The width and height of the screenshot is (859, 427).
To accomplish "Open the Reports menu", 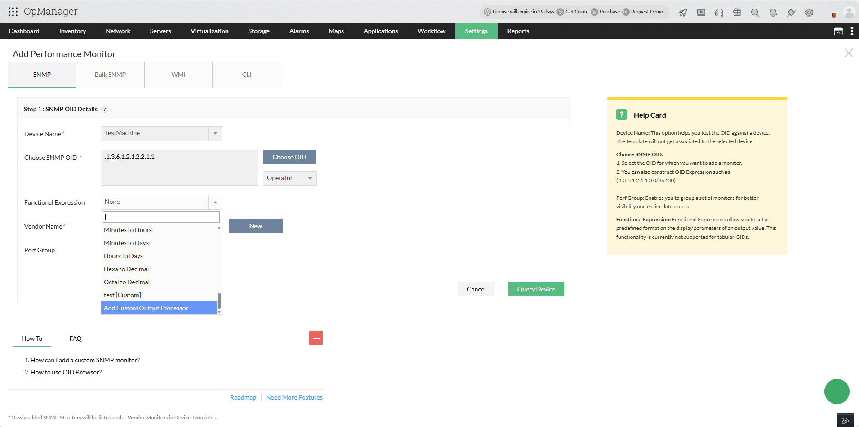I will tap(518, 31).
